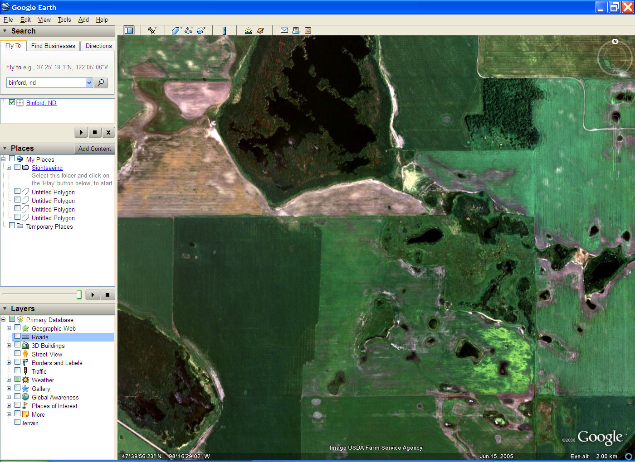This screenshot has height=462, width=635.
Task: Switch to Sky mode planet icon
Action: pyautogui.click(x=260, y=30)
